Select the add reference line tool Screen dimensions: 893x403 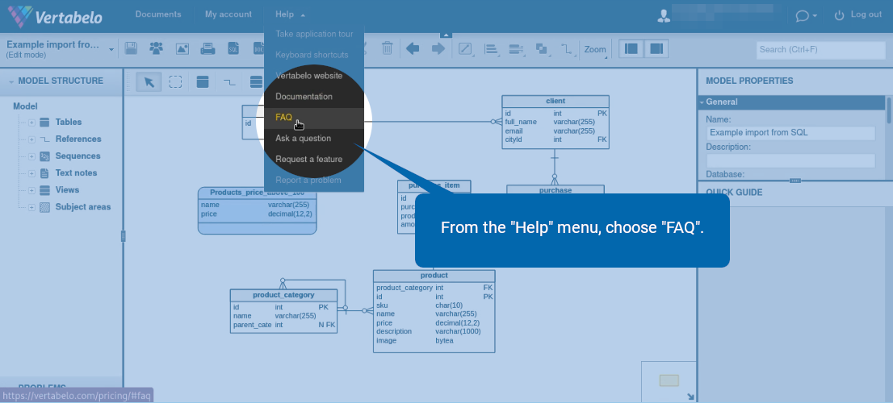pyautogui.click(x=229, y=82)
